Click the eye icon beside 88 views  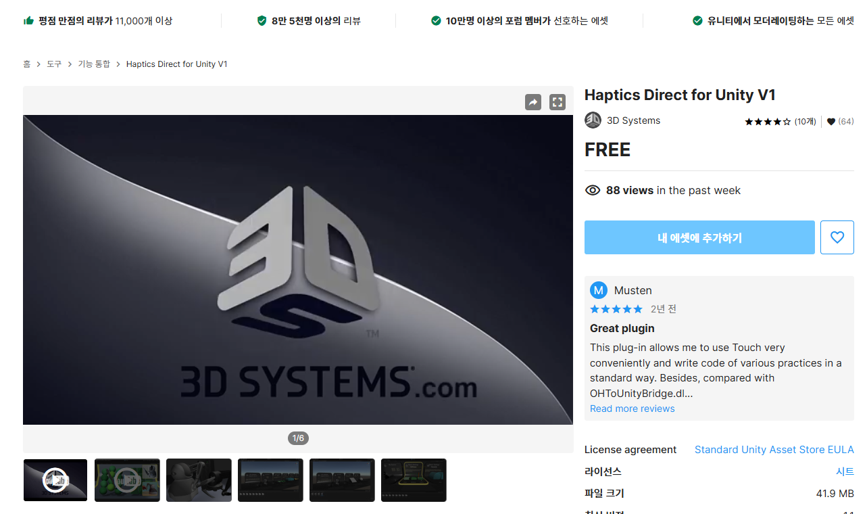pyautogui.click(x=593, y=190)
